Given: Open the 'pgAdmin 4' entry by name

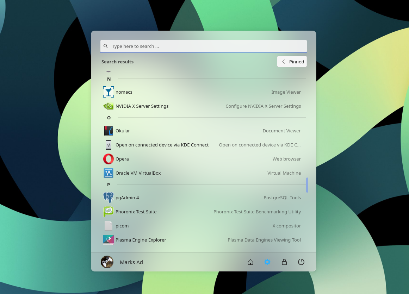Looking at the screenshot, I should click(x=127, y=198).
